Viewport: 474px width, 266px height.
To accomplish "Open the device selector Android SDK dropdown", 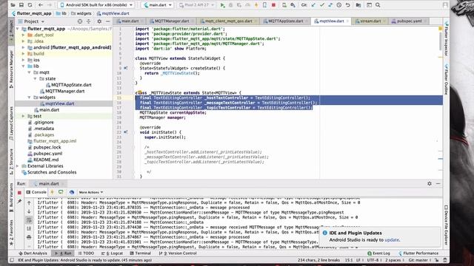I will pos(96,5).
